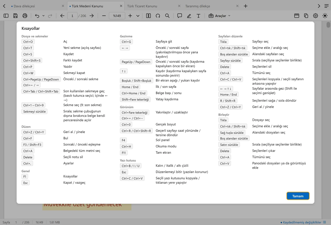The image size is (331, 225).
Task: Select the highlighter pen tool icon
Action: pos(189,16)
